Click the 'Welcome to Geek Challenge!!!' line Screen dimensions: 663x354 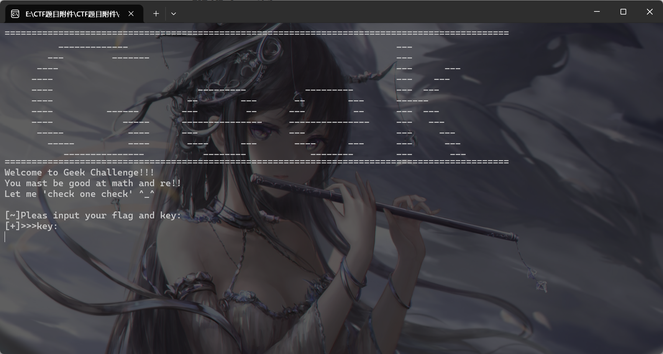[79, 173]
